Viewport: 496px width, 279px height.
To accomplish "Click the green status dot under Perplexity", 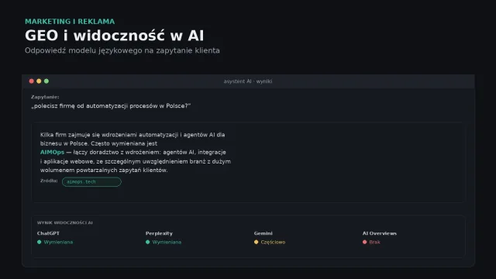I will tap(148, 242).
